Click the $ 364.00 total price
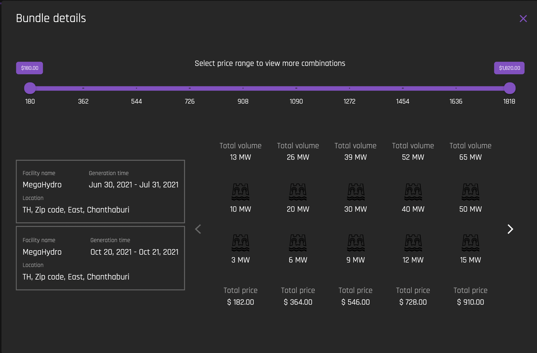The height and width of the screenshot is (353, 537). point(298,302)
